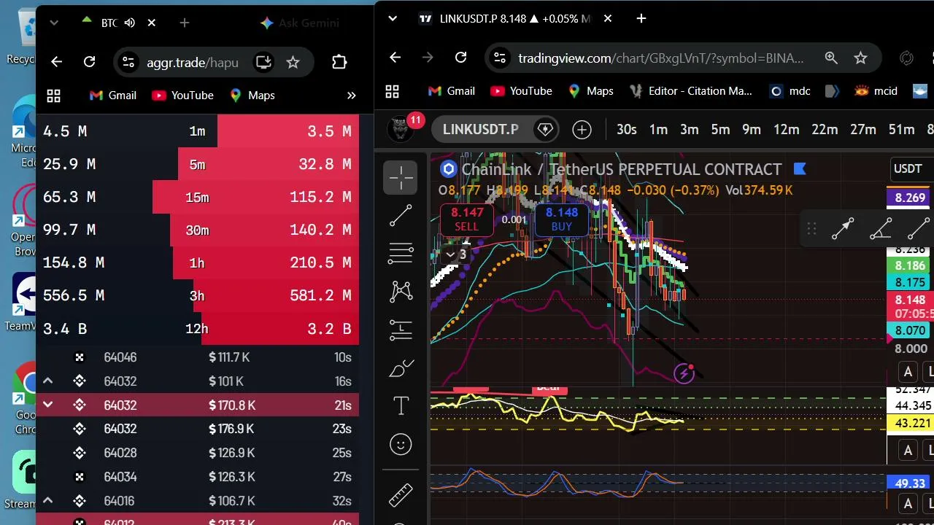Click the TradingView address bar URL

pyautogui.click(x=661, y=58)
